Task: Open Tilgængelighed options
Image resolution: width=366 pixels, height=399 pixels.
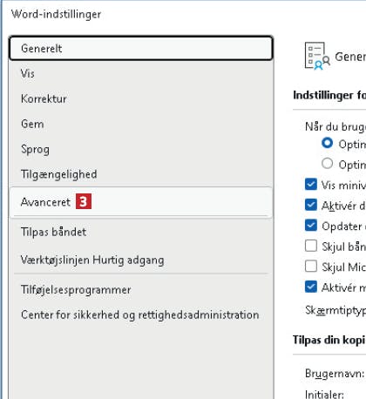Action: [x=141, y=174]
